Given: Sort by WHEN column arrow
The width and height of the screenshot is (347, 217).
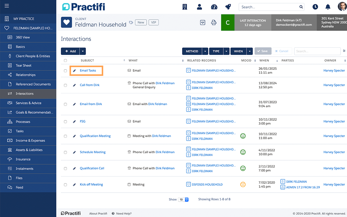Looking at the screenshot, I should 277,60.
